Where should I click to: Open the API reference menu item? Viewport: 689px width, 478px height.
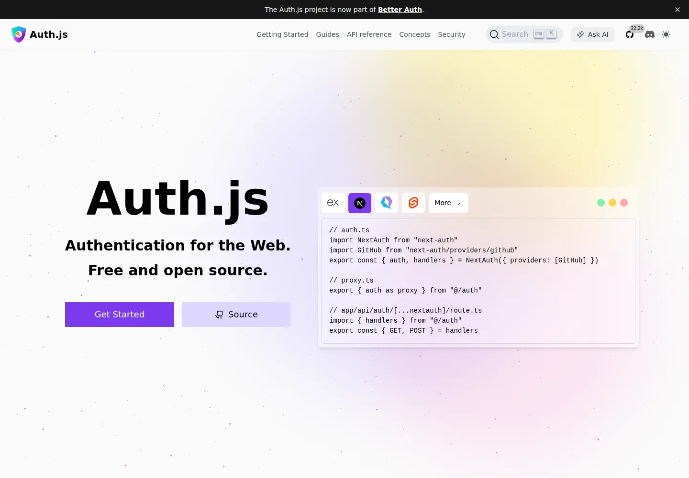tap(369, 34)
